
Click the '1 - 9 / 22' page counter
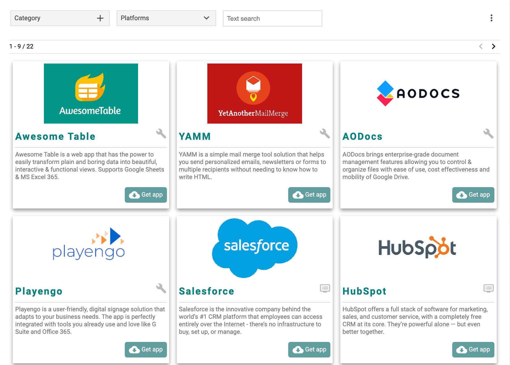(21, 46)
